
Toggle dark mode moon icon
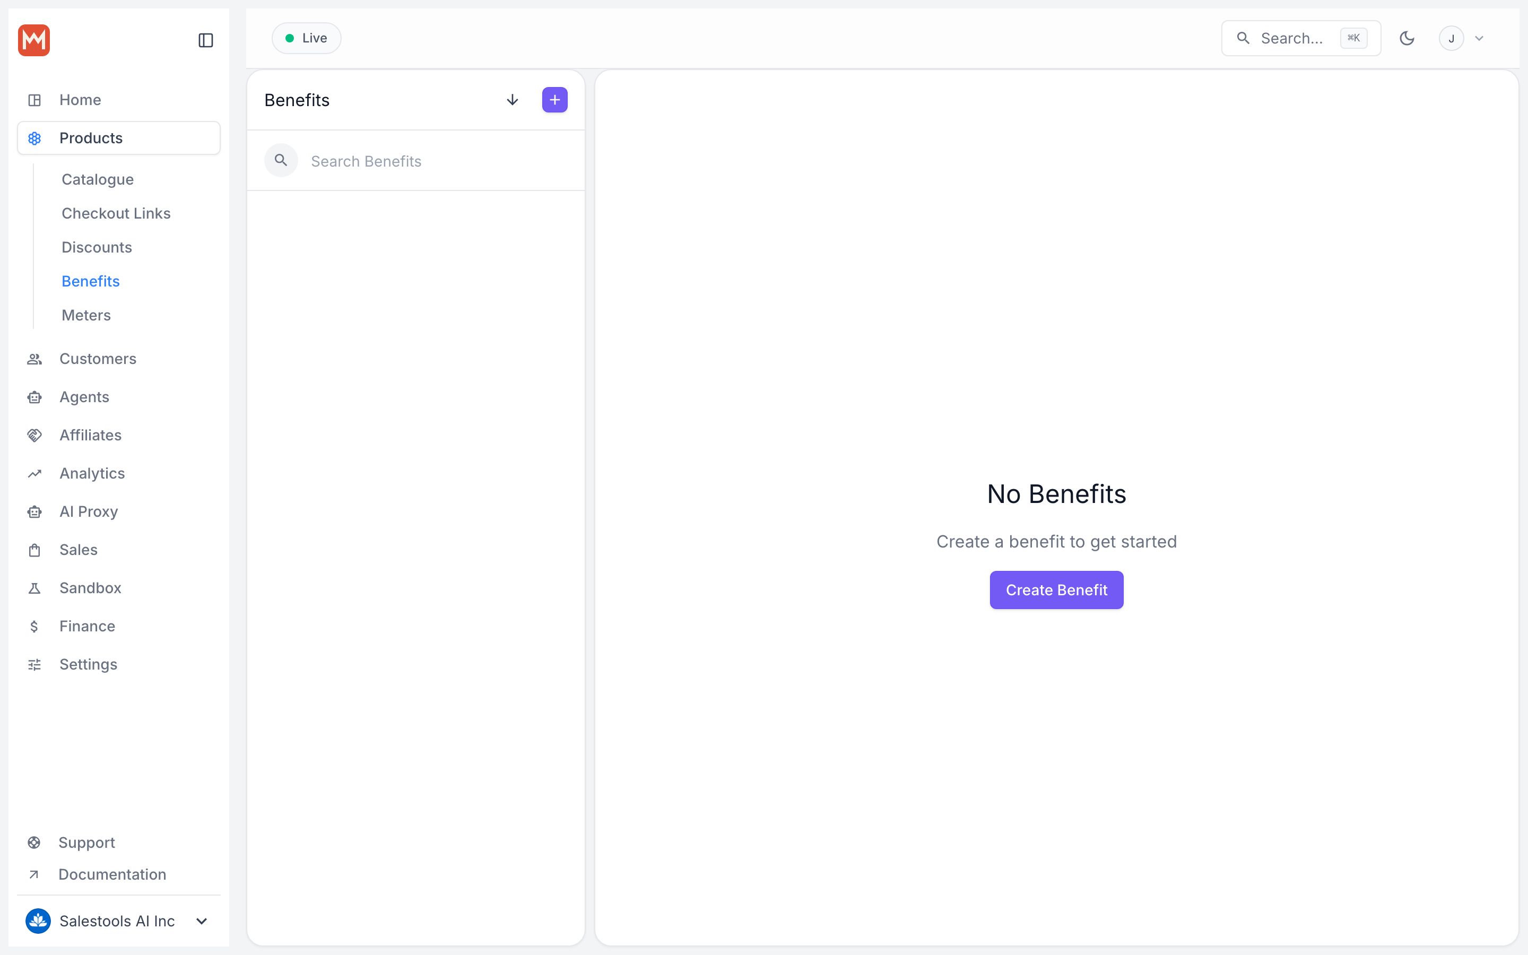coord(1407,39)
